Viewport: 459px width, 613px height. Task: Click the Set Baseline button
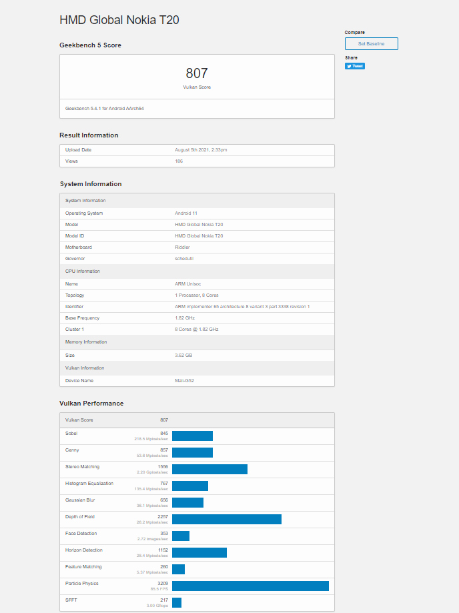click(x=371, y=43)
